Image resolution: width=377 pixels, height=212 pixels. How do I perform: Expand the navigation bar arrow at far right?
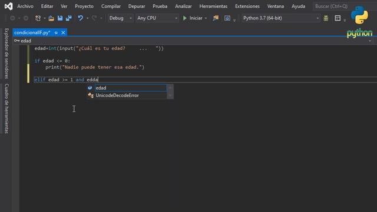[x=370, y=41]
